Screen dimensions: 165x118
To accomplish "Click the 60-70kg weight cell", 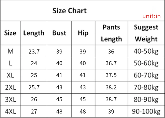I will click(146, 76).
